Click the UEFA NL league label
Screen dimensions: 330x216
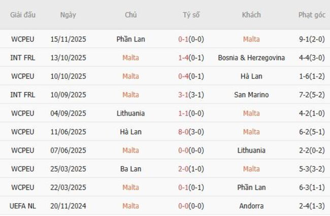pyautogui.click(x=23, y=206)
